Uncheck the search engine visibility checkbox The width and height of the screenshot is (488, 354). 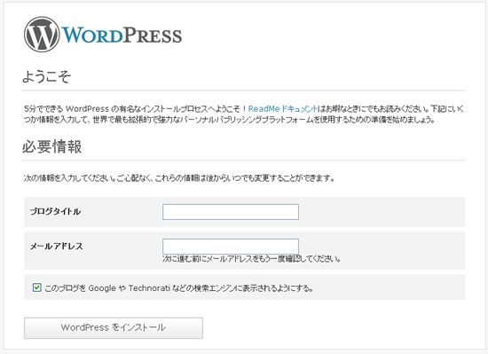36,287
